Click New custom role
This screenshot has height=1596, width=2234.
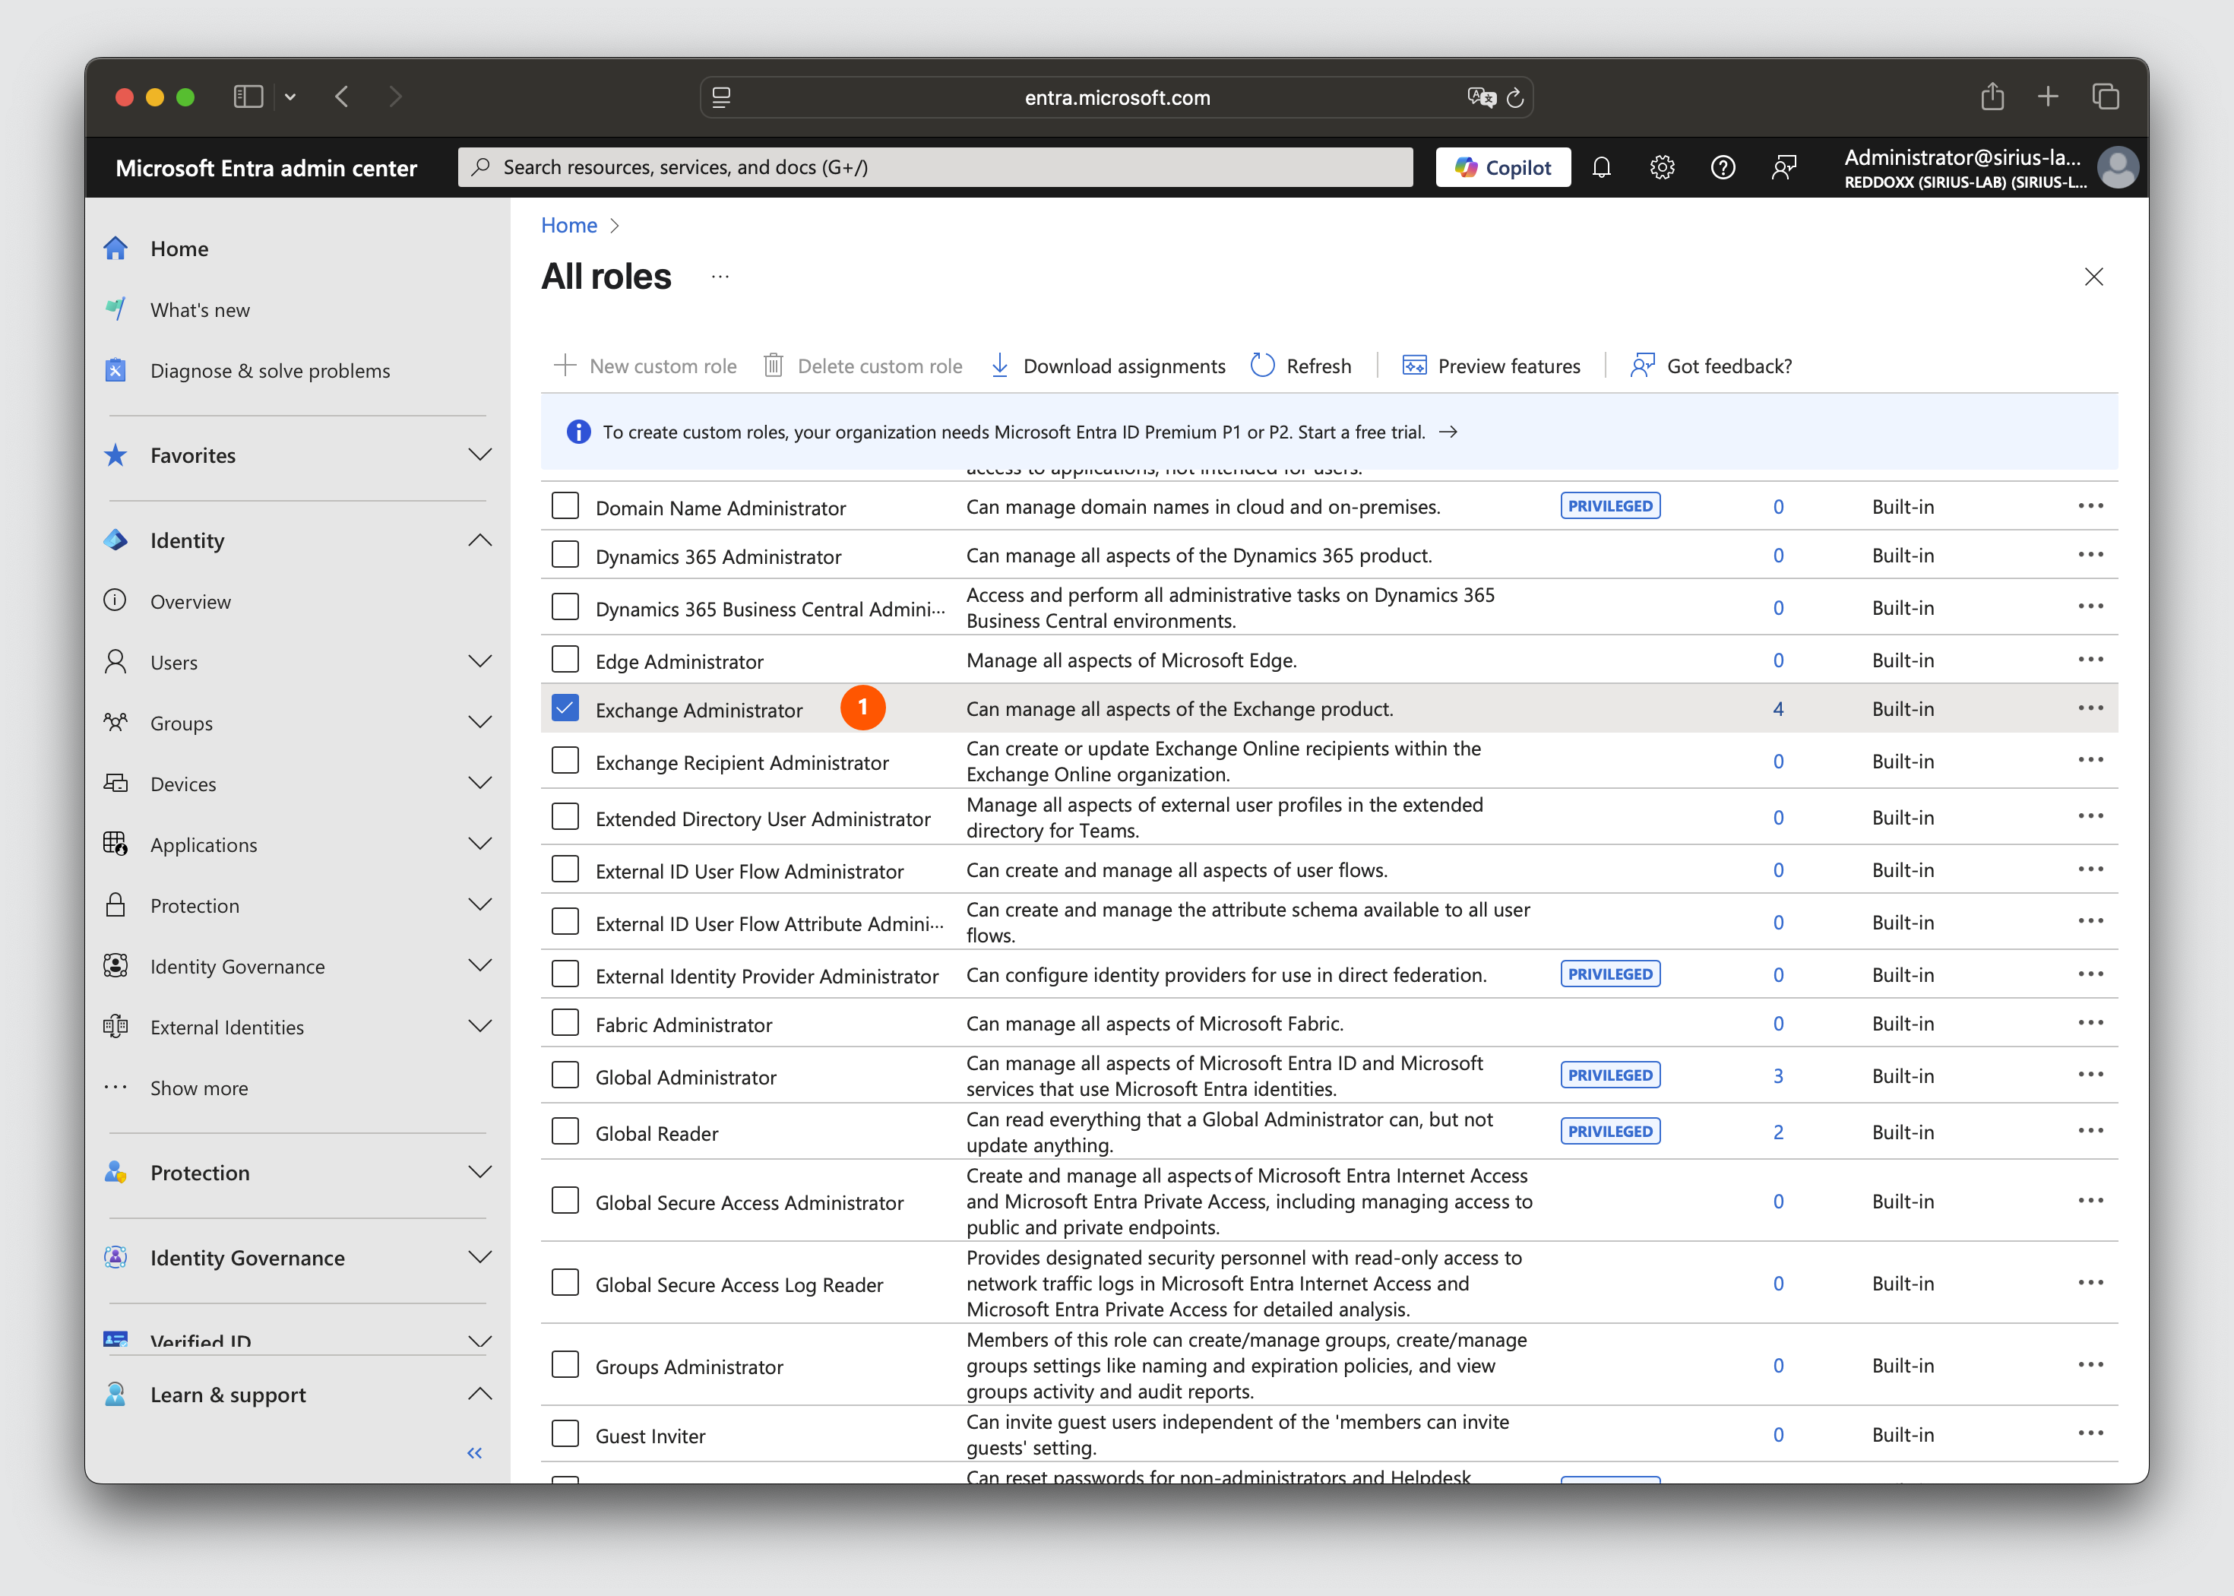pos(645,366)
